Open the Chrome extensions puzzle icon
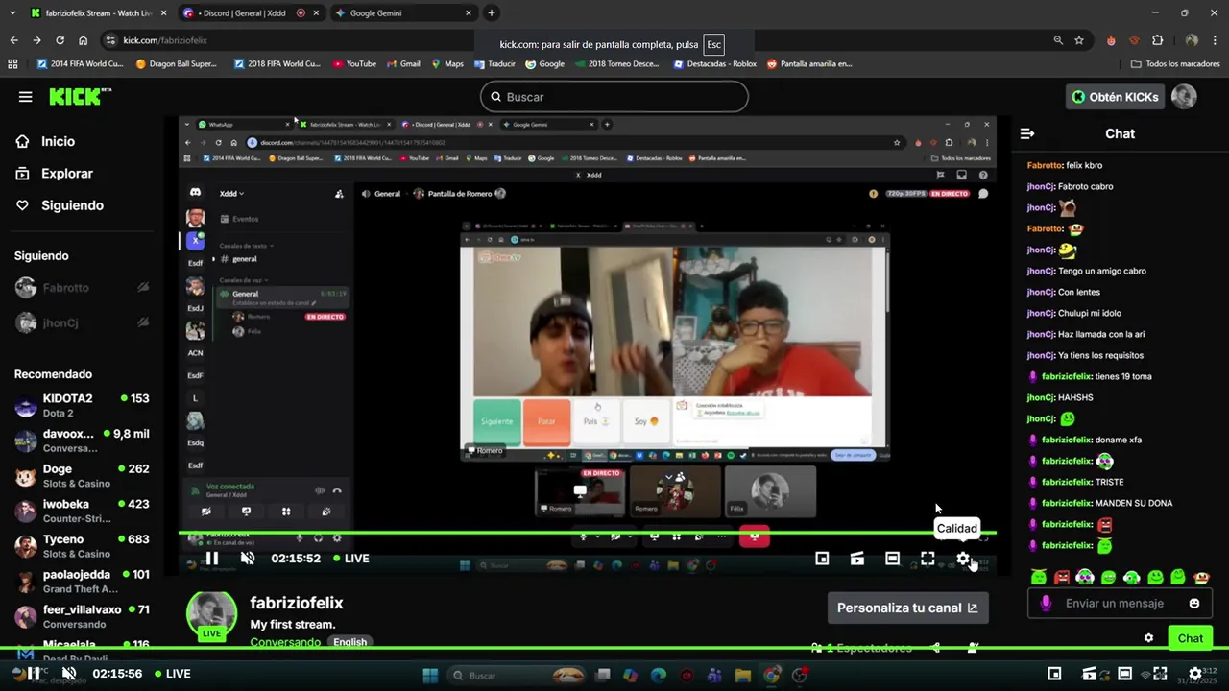This screenshot has width=1229, height=691. [x=1157, y=40]
